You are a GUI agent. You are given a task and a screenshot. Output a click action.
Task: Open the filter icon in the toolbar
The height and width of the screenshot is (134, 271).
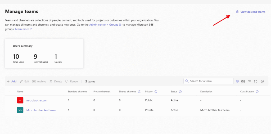pos(249,81)
